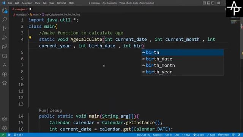Open the Terminal menu

(x=61, y=3)
